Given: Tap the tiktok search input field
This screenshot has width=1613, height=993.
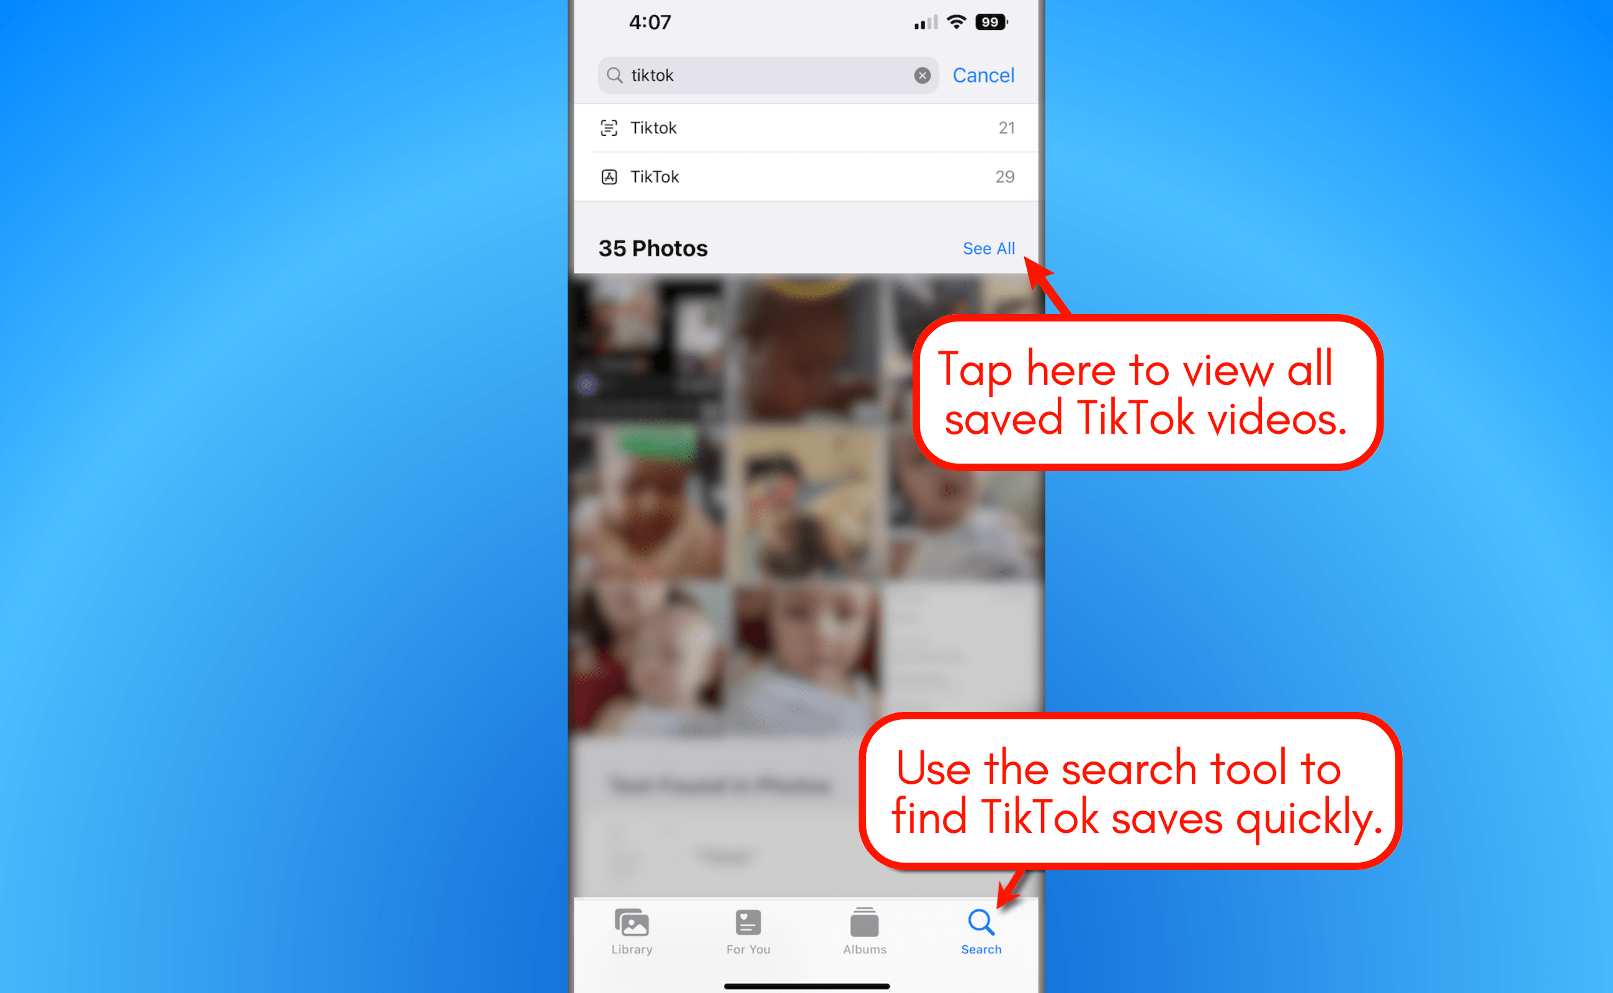Looking at the screenshot, I should (761, 75).
